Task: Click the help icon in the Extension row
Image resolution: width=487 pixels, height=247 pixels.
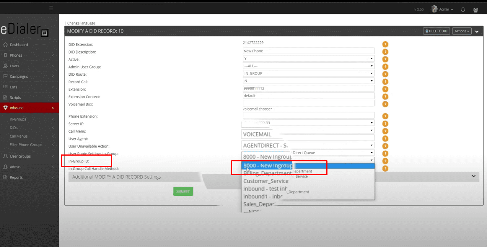Action: point(385,89)
